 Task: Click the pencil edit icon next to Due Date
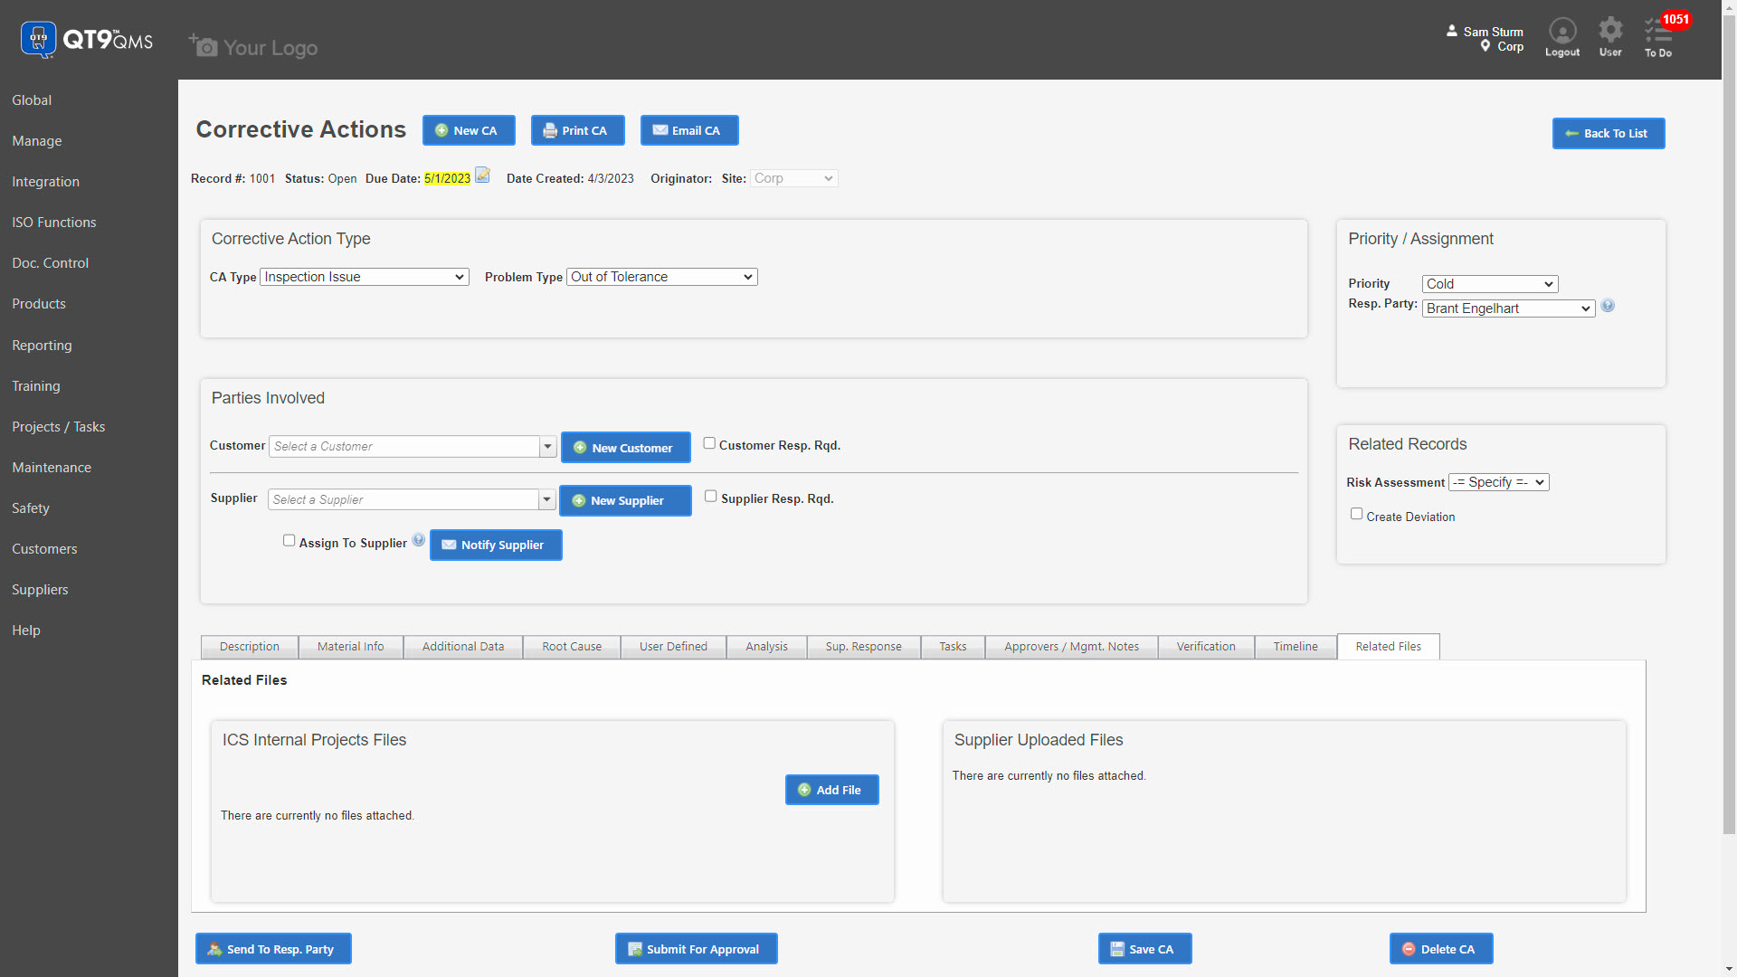pos(482,176)
